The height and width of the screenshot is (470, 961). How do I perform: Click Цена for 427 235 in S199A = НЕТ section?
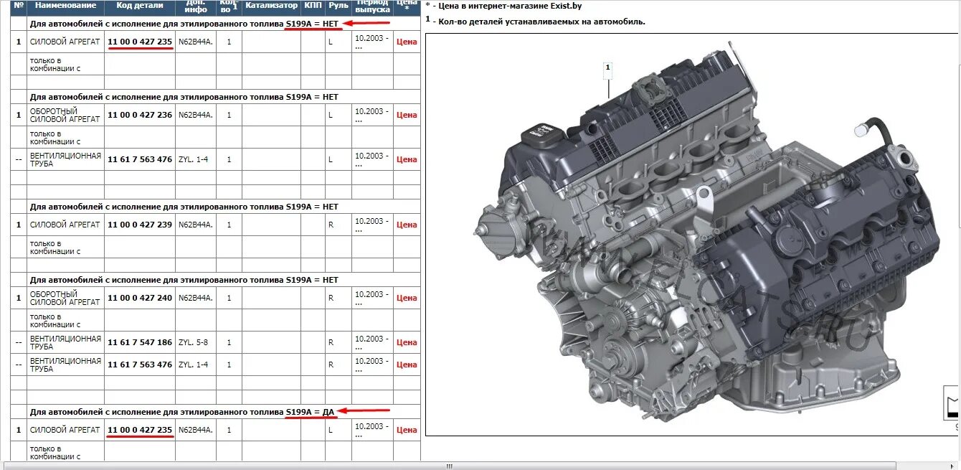click(407, 42)
